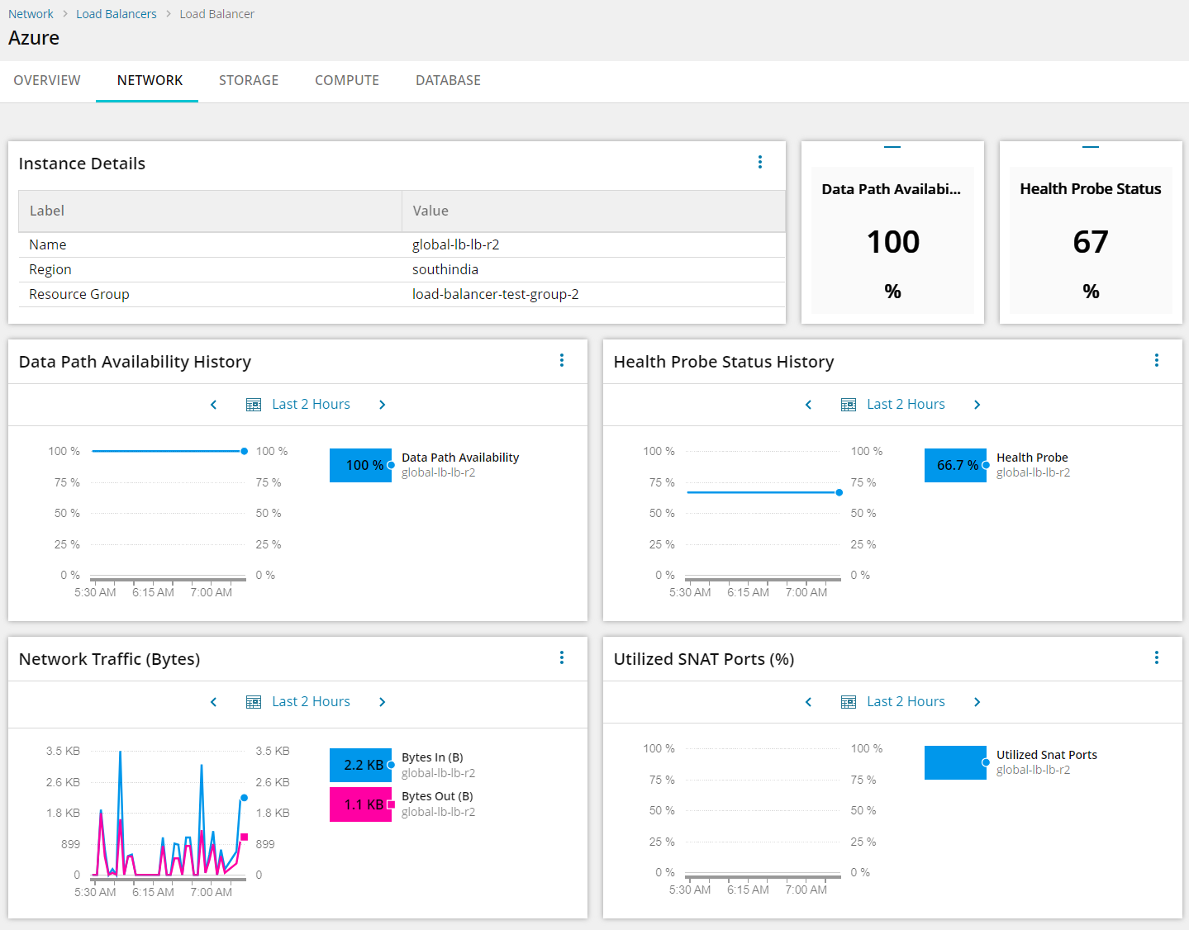
Task: Click Health Probe legend label
Action: click(1032, 458)
